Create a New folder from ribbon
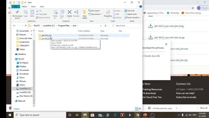Screen dimensions: 209x118 (85, 14)
